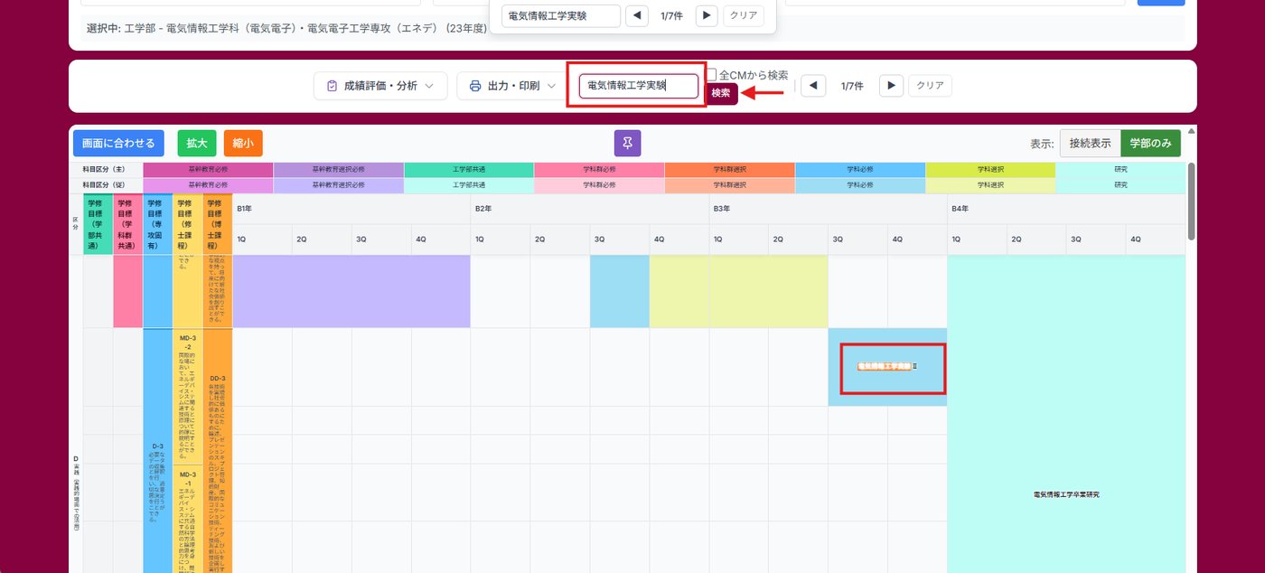
Task: Click the B2年 column header
Action: click(590, 209)
